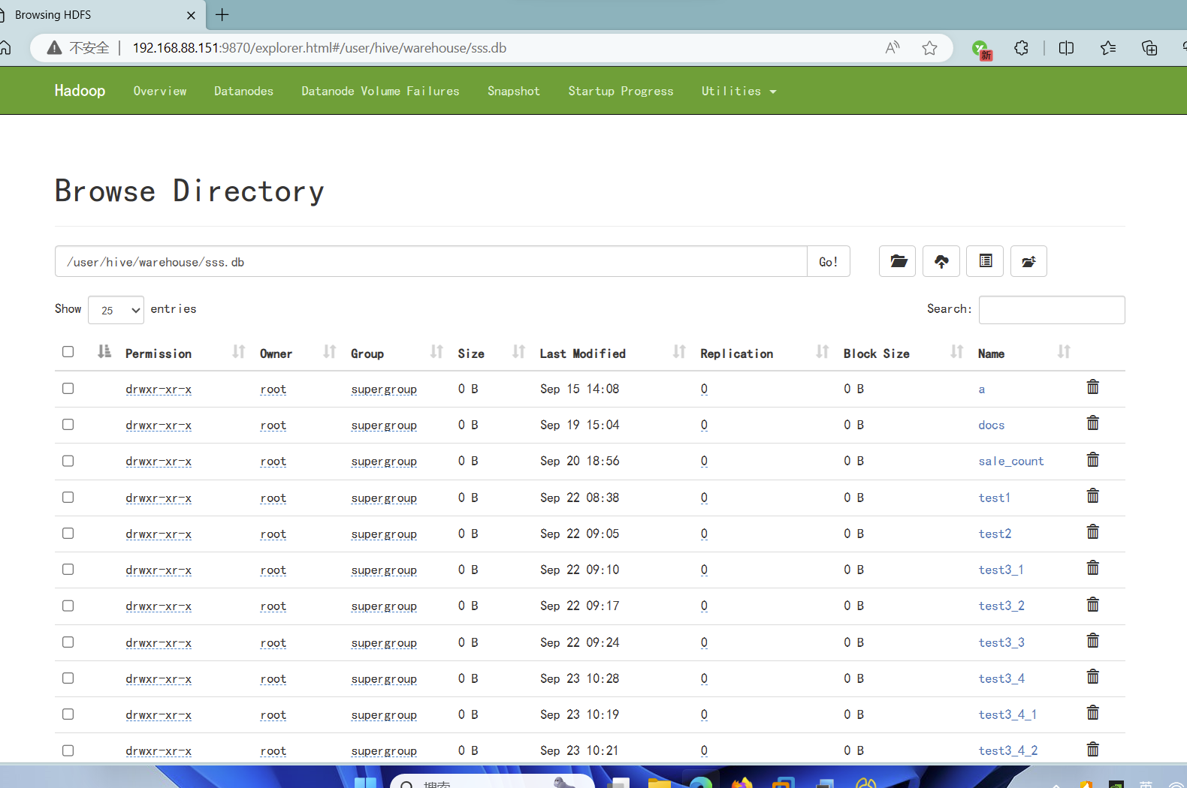
Task: Sort by Permission column sort icon
Action: (239, 351)
